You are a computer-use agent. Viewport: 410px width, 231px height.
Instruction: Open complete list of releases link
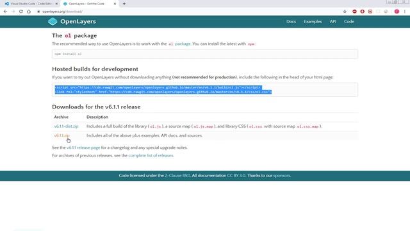[151, 155]
